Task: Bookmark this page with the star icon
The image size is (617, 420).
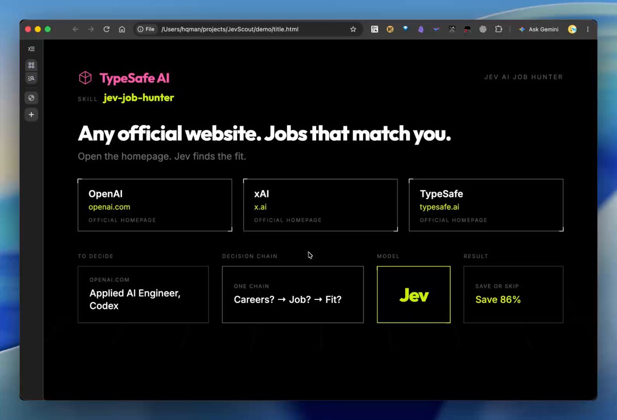Action: [x=353, y=29]
